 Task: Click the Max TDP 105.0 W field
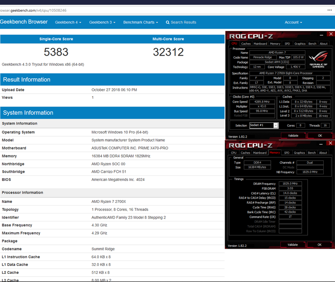[298, 57]
